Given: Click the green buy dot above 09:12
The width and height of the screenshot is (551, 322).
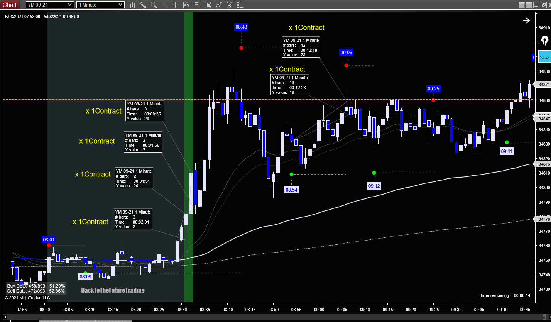Looking at the screenshot, I should click(x=374, y=173).
